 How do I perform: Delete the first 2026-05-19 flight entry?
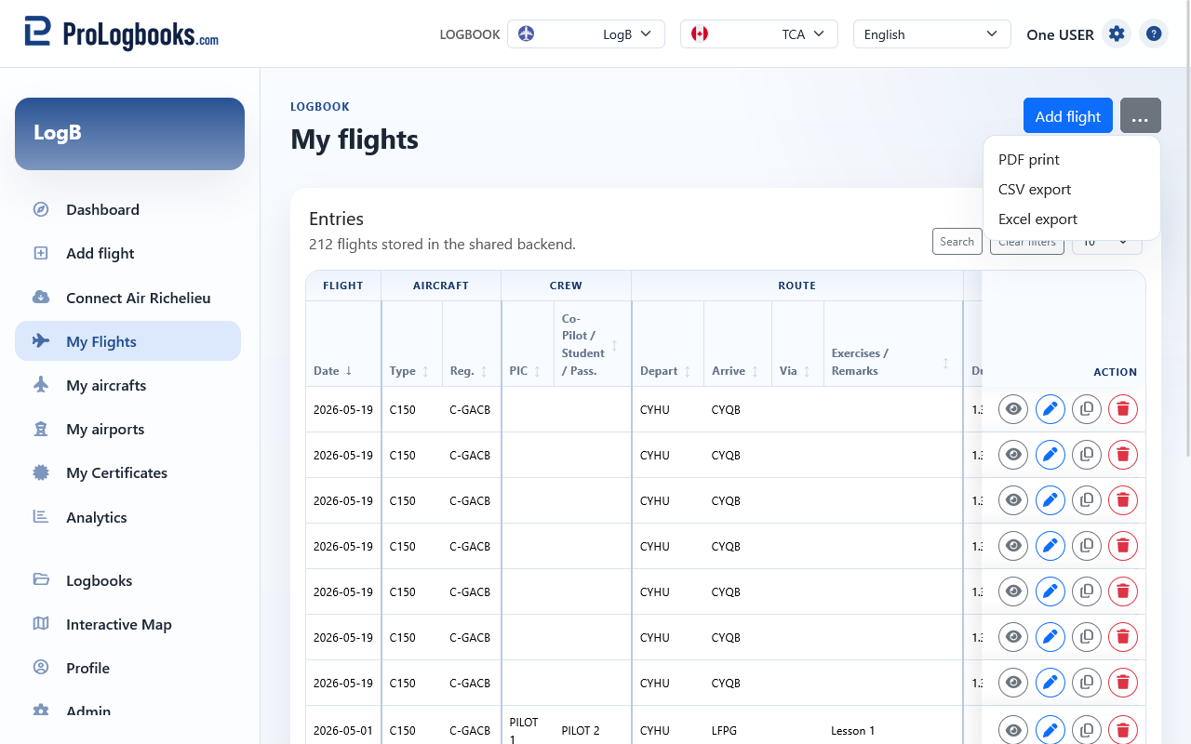point(1123,409)
